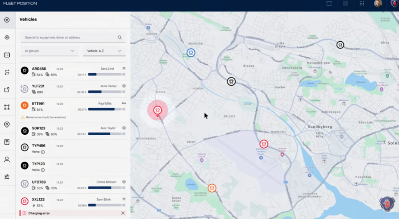Screen dimensions: 399x219
Task: Click the Vehicles panel heading
Action: click(28, 19)
